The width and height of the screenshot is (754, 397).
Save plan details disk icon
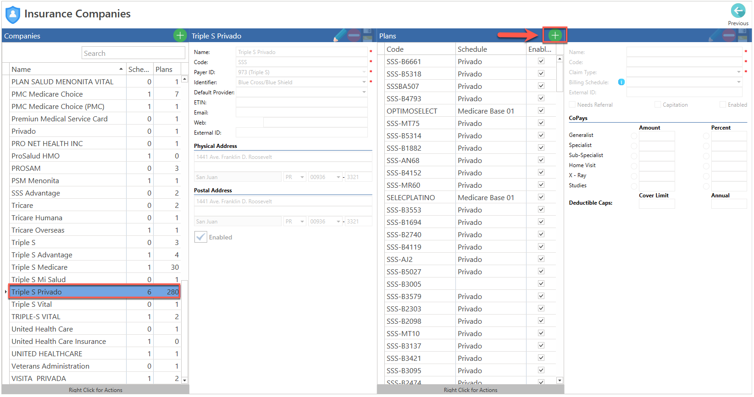[742, 35]
